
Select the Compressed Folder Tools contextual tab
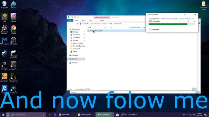(102, 17)
